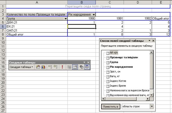Click the ЕК-21 1991 cell showing 4
Screen dimensions: 172x113
[110, 27]
